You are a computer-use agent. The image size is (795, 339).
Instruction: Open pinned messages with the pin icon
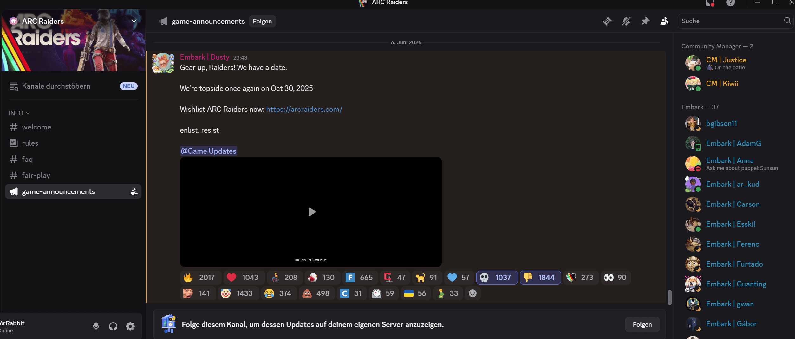point(645,21)
